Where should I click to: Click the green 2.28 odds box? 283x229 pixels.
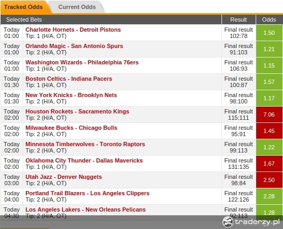click(269, 196)
